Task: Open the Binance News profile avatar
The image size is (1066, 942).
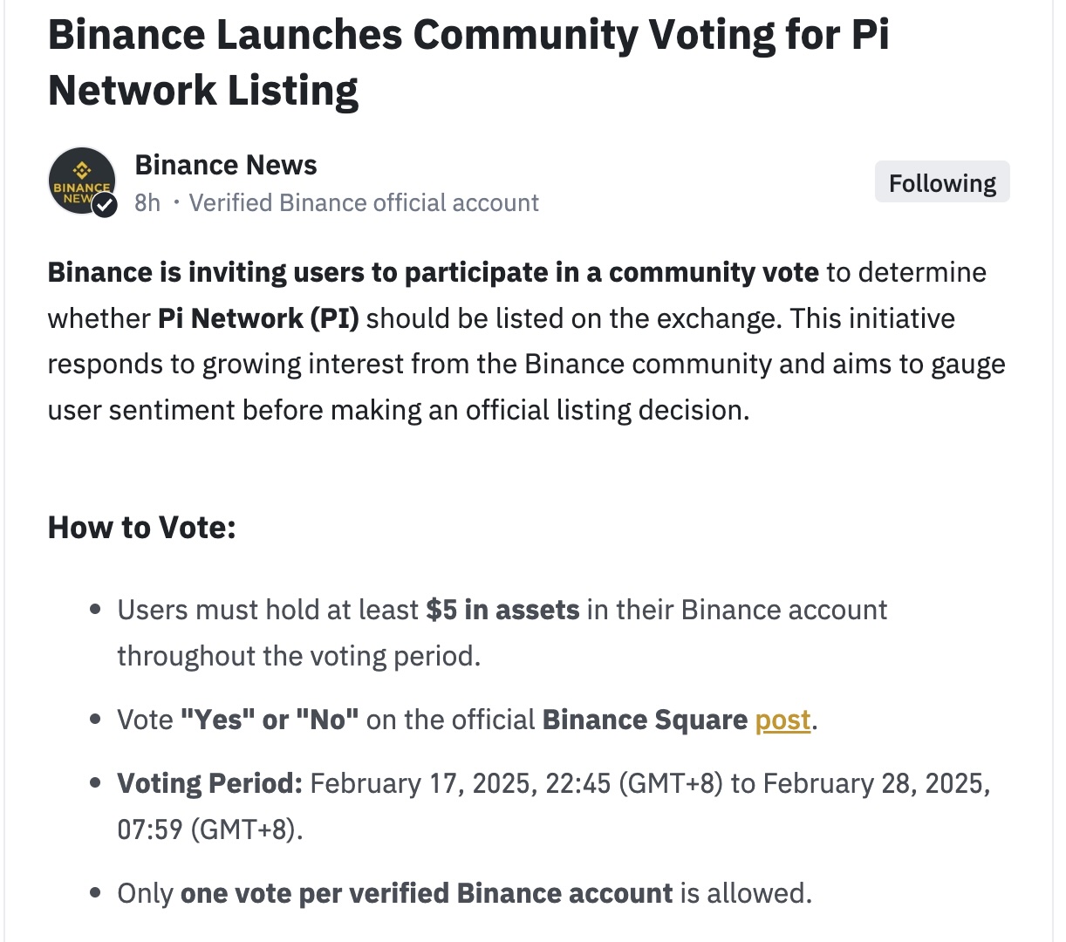Action: point(82,181)
